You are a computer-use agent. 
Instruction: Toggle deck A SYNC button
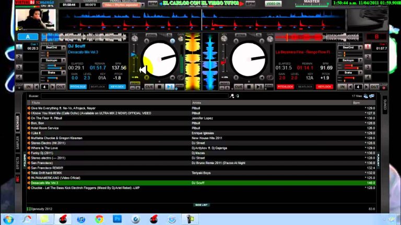[x=180, y=86]
